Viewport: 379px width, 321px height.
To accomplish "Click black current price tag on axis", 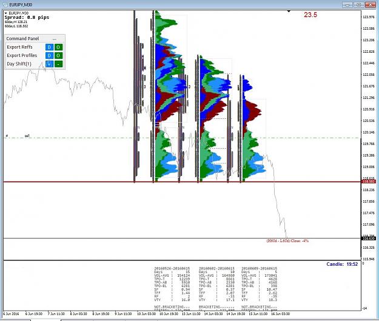I will 368,238.
